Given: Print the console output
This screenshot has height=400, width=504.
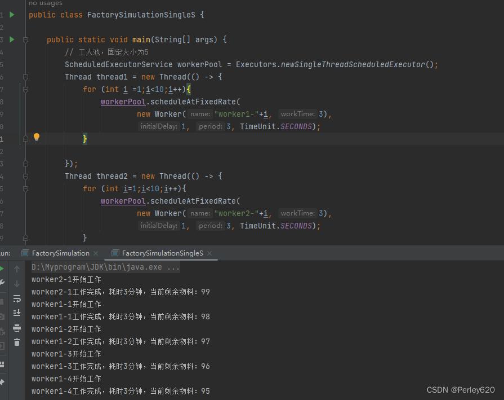Looking at the screenshot, I should point(17,328).
